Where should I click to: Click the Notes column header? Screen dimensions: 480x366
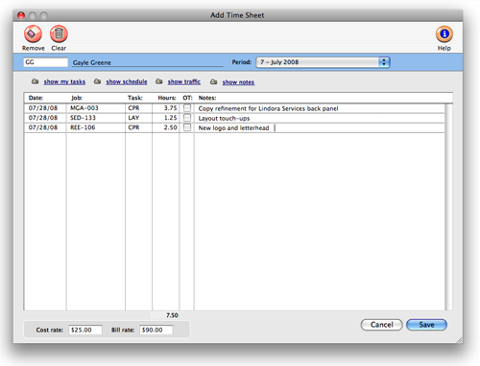(x=207, y=98)
